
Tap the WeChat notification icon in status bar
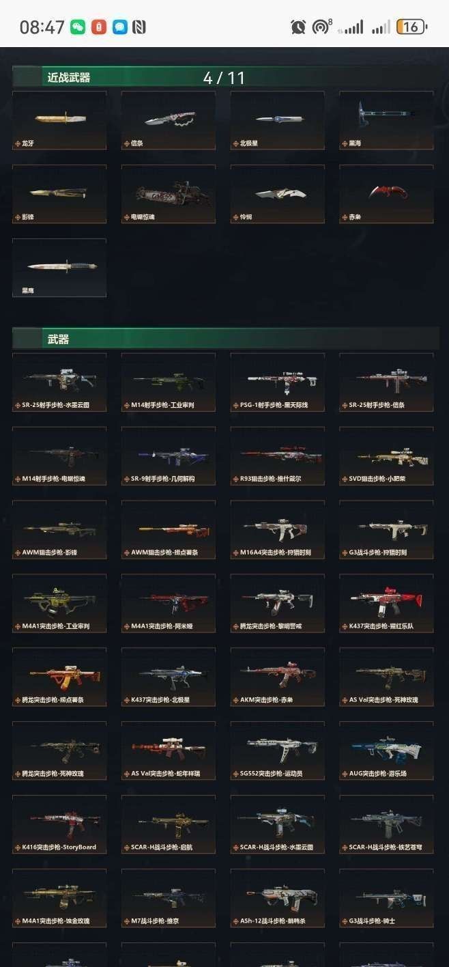point(78,27)
